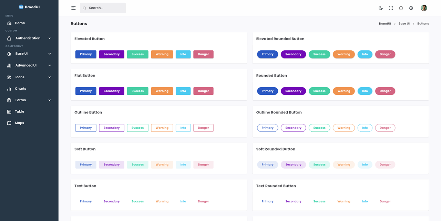Open the Icons menu item
441x221 pixels.
tap(20, 77)
